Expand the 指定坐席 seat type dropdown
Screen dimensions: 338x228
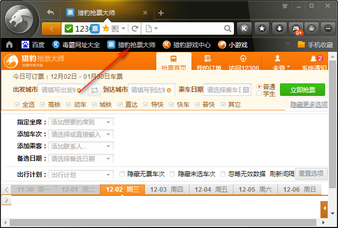pos(81,122)
